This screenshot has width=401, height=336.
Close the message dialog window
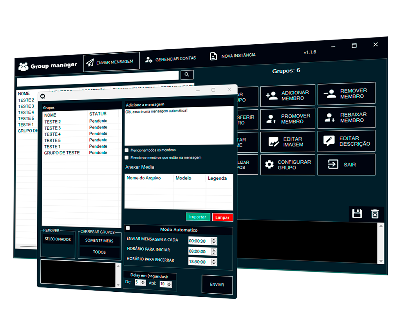pyautogui.click(x=229, y=89)
